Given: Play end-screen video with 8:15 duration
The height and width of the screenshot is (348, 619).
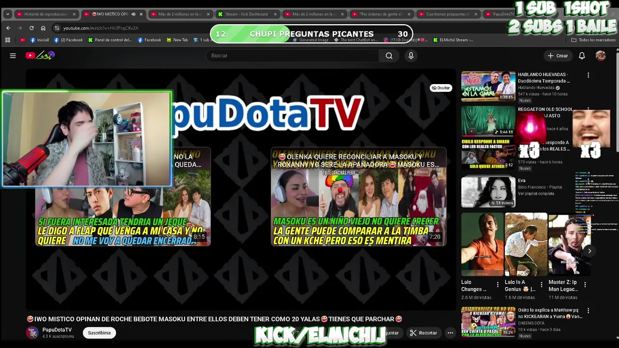Looking at the screenshot, I should [x=123, y=197].
